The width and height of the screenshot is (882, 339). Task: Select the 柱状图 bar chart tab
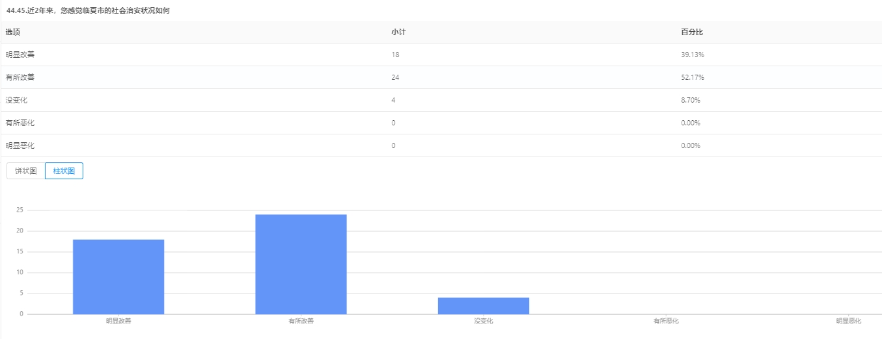(x=64, y=171)
